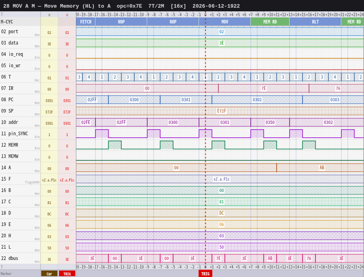Click the first MEM RD cycle block
The width and height of the screenshot is (364, 277).
pos(270,22)
